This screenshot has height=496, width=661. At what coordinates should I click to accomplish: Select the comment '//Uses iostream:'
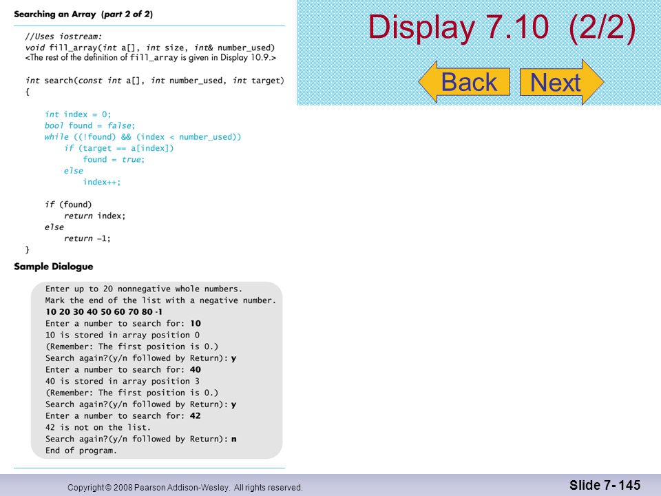(x=63, y=37)
